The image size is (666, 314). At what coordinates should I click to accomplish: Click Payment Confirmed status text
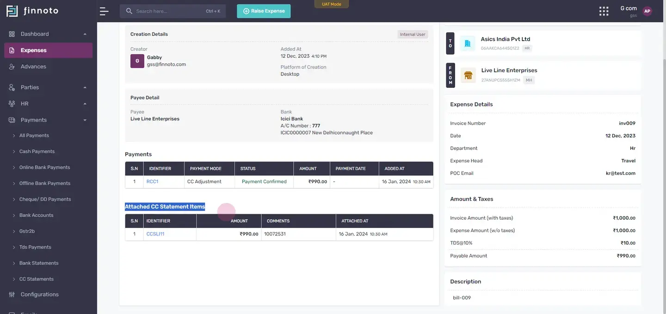(x=264, y=182)
